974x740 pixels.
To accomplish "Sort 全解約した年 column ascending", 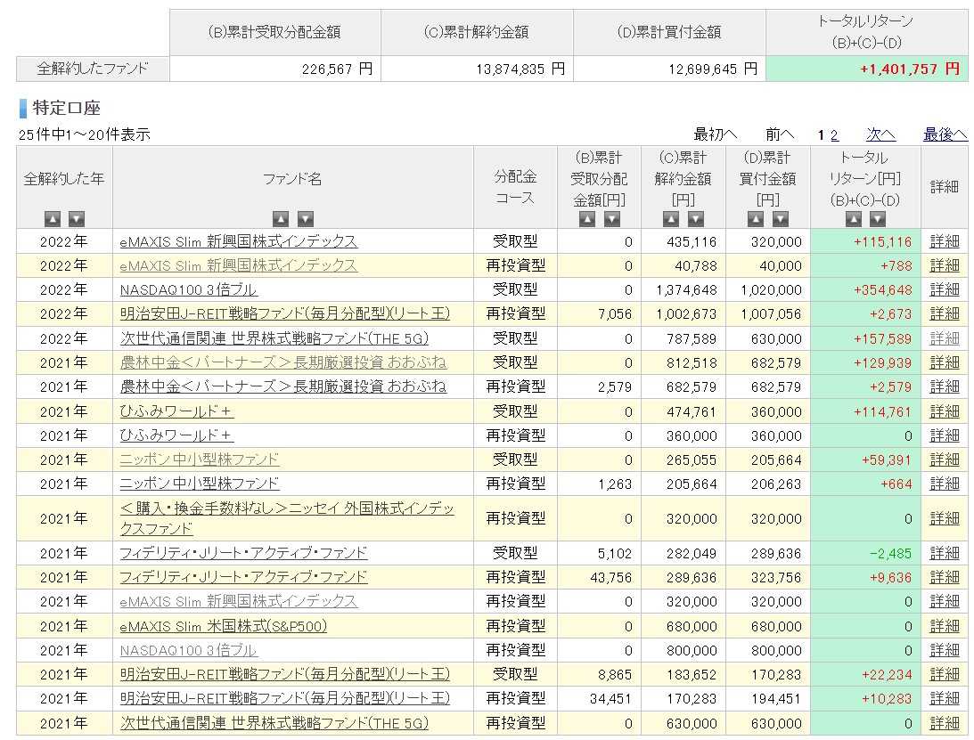I will click(x=53, y=218).
